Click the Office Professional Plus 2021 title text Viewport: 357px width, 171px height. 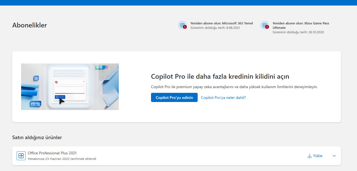point(52,153)
